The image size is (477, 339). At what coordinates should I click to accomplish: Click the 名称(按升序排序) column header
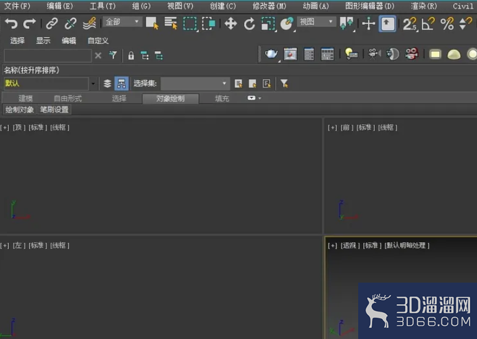[x=31, y=70]
